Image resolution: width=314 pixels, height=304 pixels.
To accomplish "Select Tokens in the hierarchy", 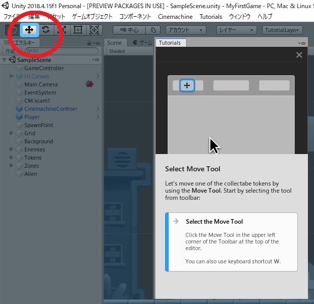I will (33, 158).
